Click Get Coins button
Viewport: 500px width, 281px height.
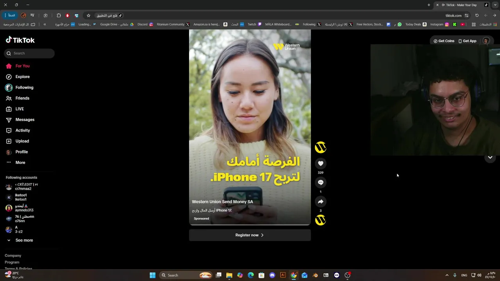[x=444, y=41]
